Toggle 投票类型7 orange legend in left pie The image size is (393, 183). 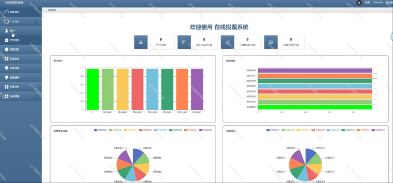(191, 130)
